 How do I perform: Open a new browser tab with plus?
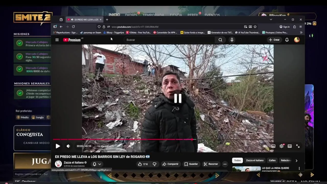coord(107,19)
